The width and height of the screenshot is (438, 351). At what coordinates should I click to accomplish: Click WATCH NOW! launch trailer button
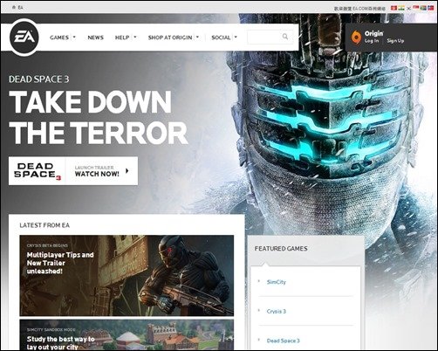point(97,171)
